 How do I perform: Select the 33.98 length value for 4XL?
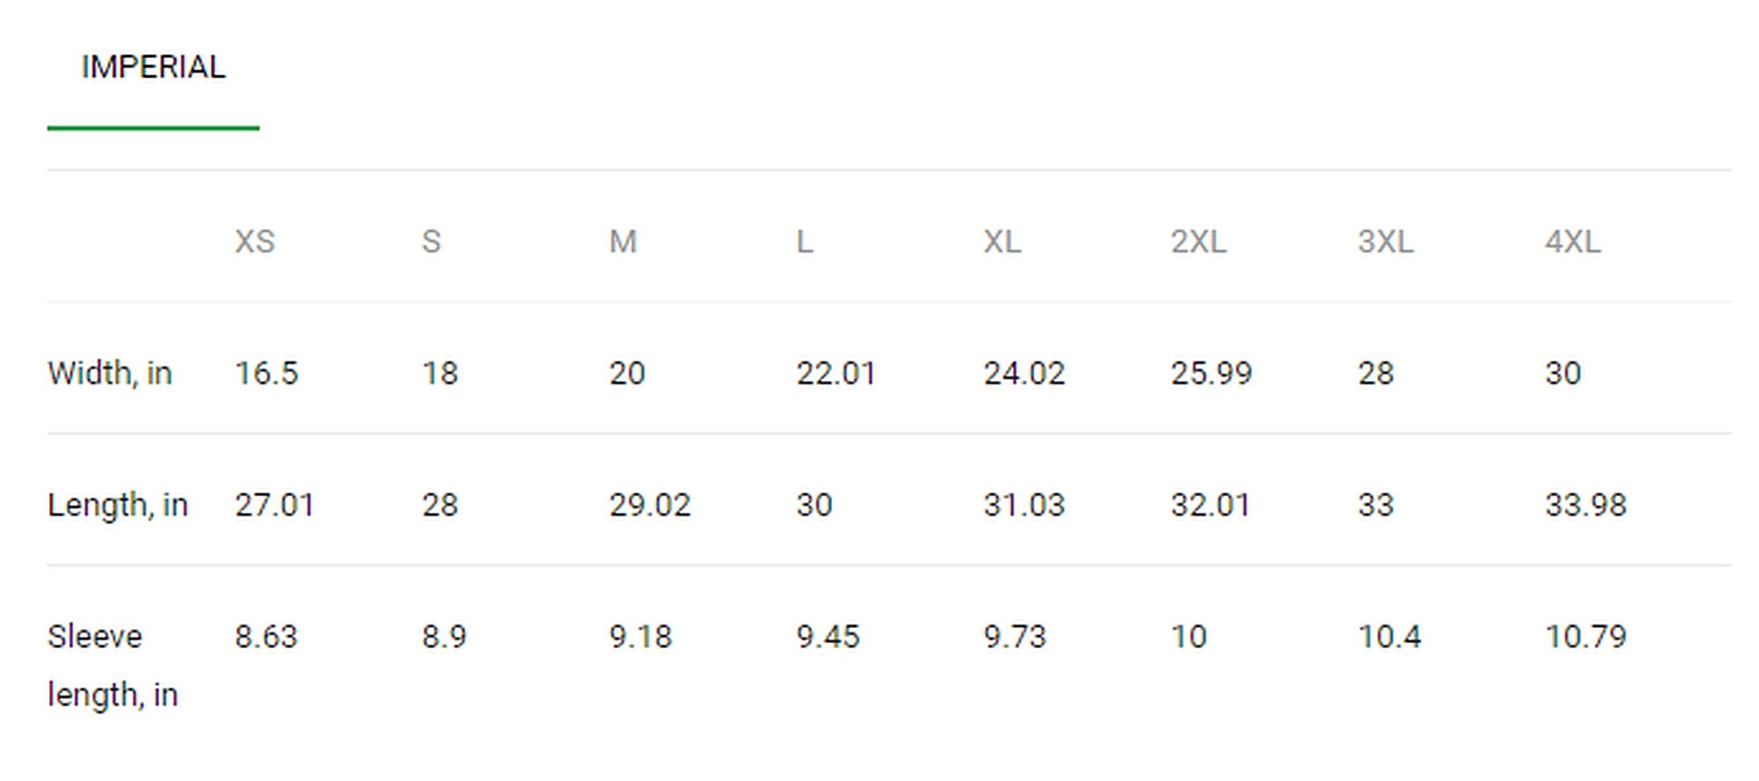tap(1586, 506)
